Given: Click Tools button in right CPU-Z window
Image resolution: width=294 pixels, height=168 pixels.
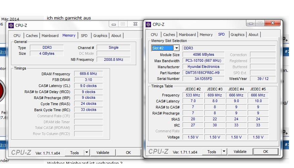Looking at the screenshot, I should (x=212, y=152).
